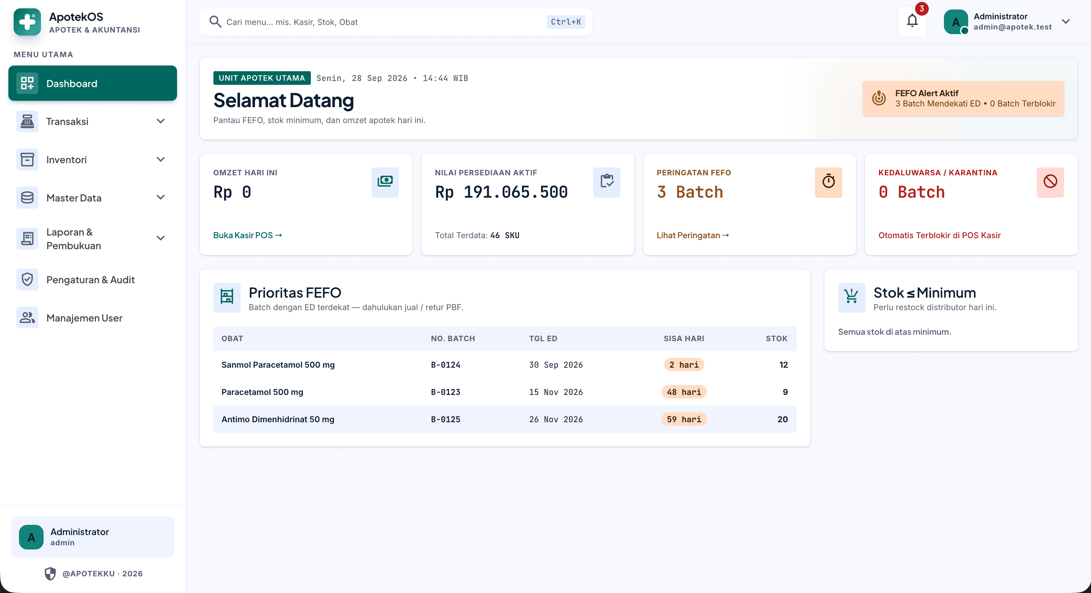Click the sidebar footer Administrator avatar

pos(31,537)
